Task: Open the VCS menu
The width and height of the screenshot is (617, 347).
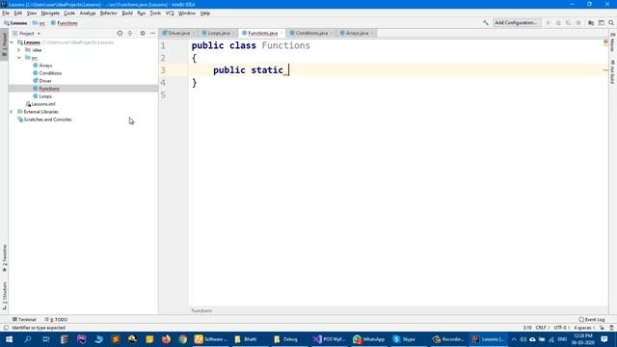Action: [x=170, y=13]
